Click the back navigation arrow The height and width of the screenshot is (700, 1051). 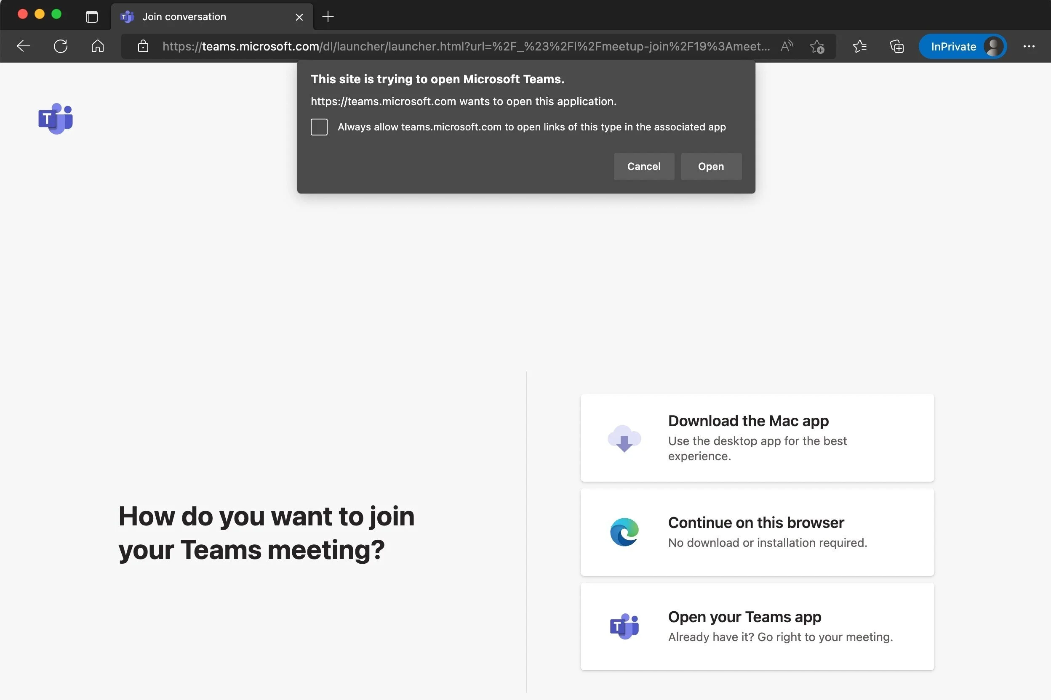[x=23, y=46]
